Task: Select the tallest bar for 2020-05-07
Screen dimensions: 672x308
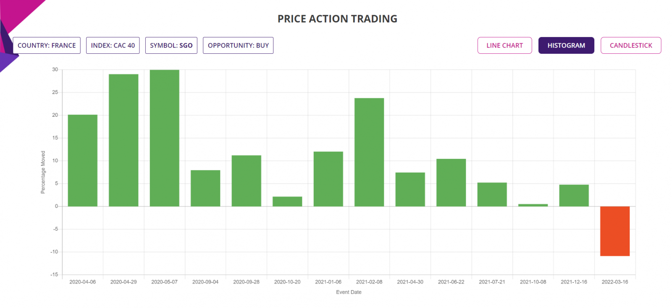Action: point(165,138)
